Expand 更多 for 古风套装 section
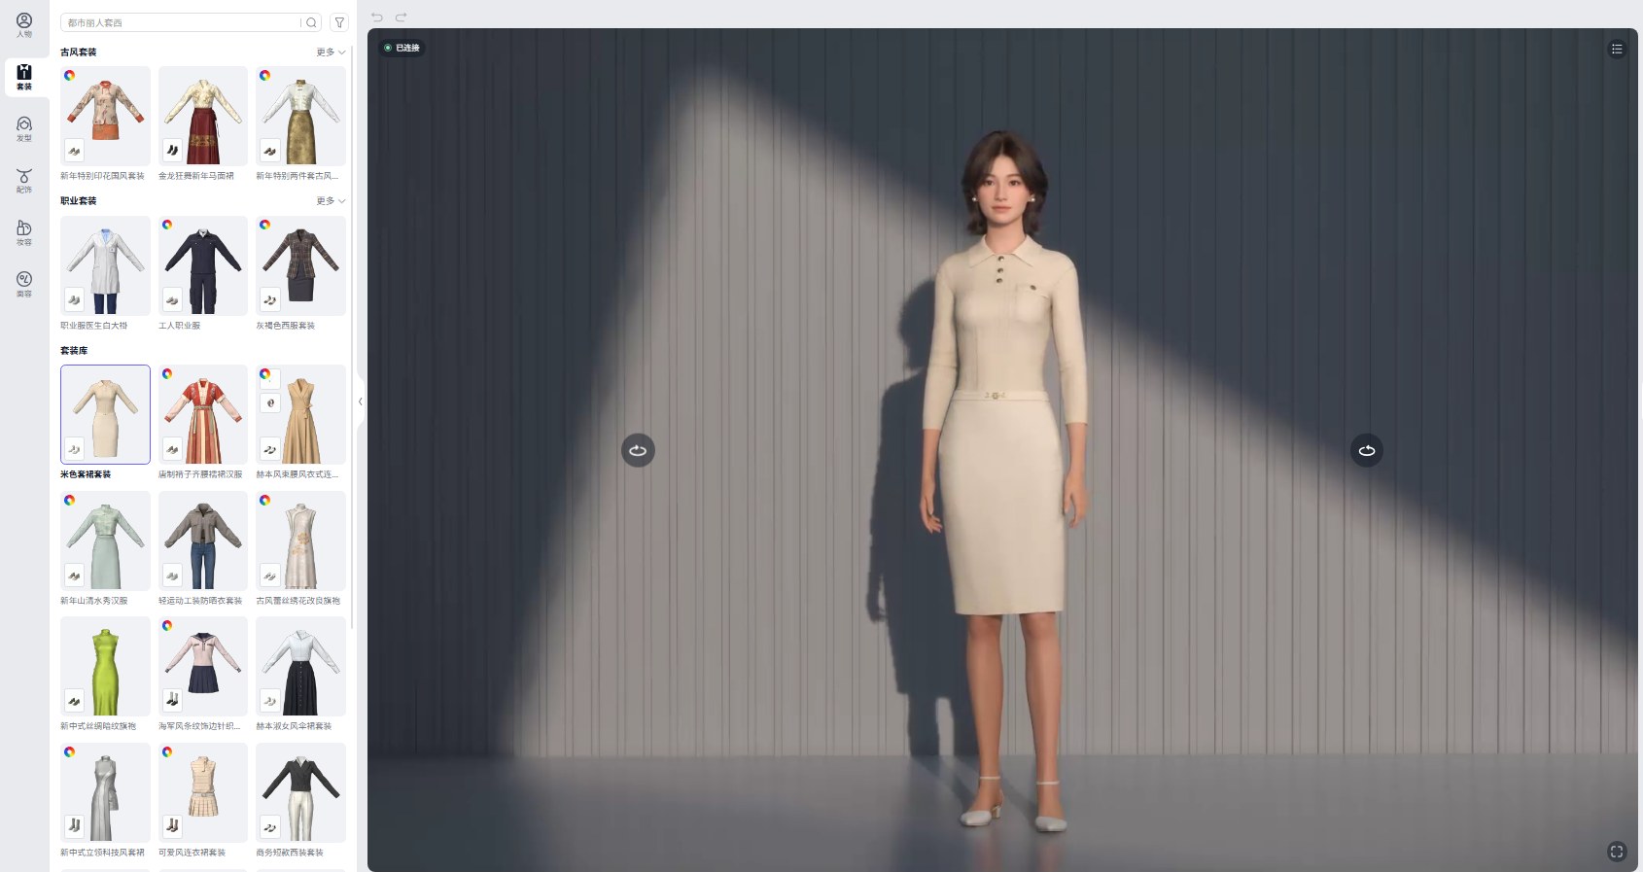Screen dimensions: 1643x872 click(331, 52)
